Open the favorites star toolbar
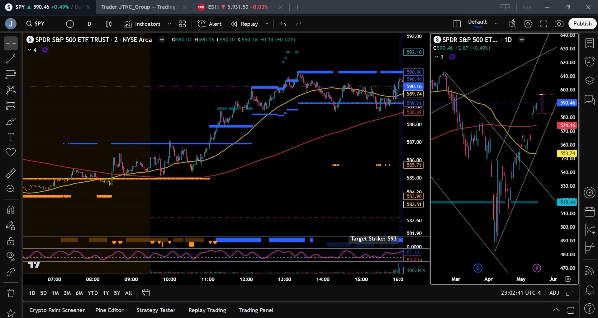This screenshot has width=598, height=318. tap(11, 313)
